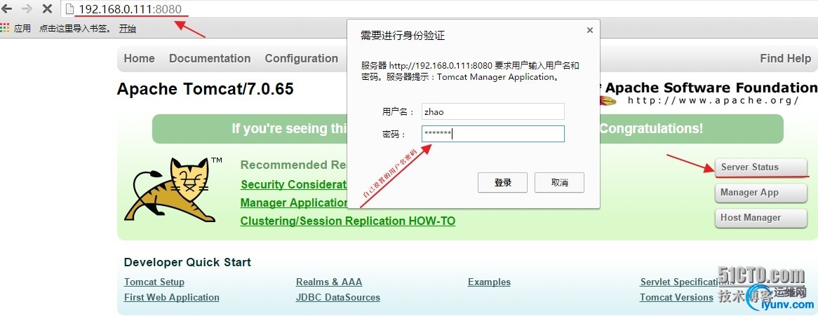Open the apps grid icon in bookmarks bar

[x=5, y=28]
